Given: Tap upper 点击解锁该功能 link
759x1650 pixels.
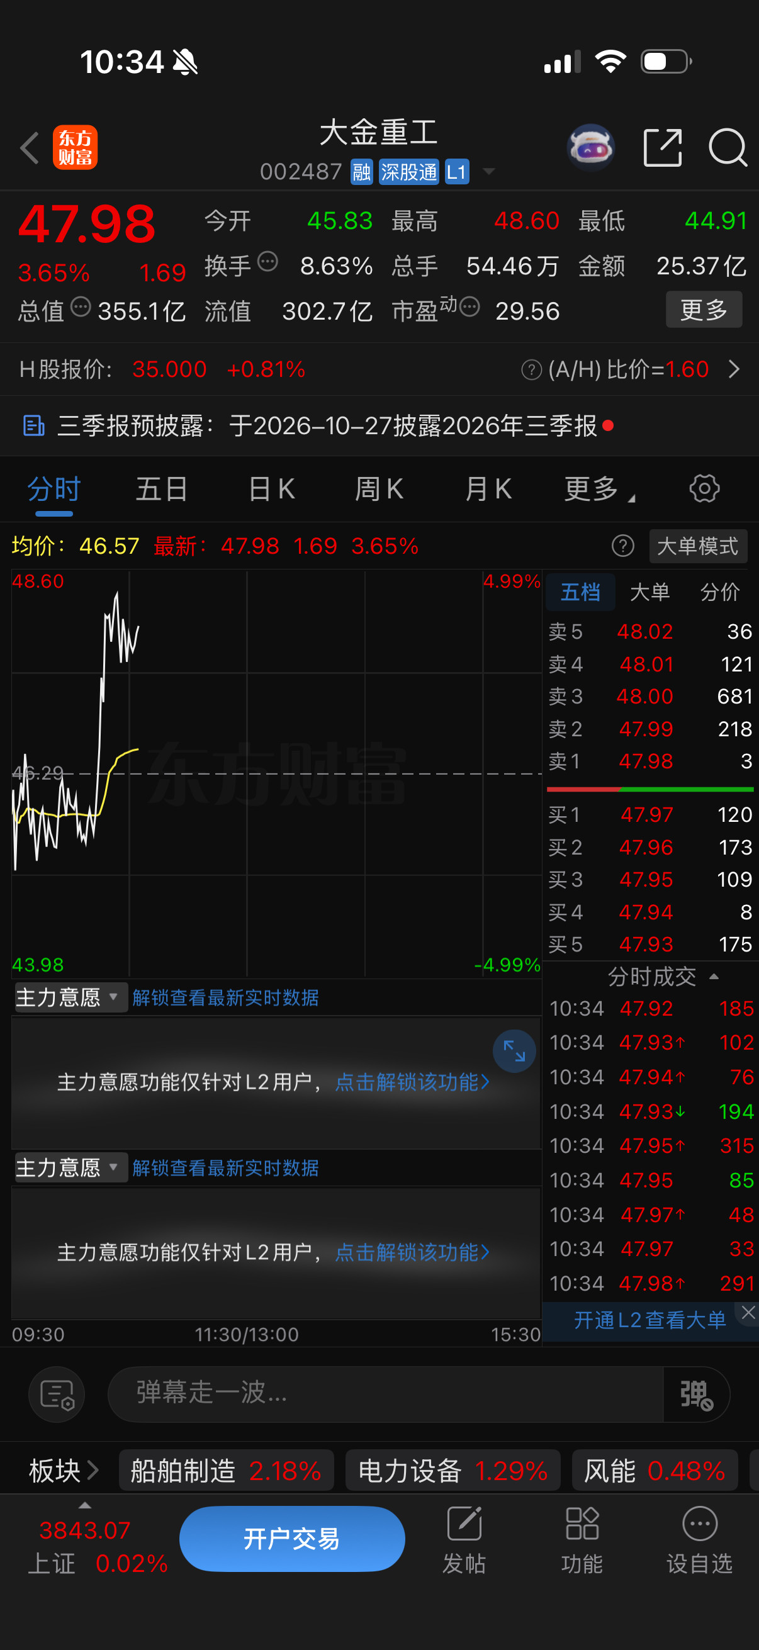Looking at the screenshot, I should click(x=412, y=1082).
